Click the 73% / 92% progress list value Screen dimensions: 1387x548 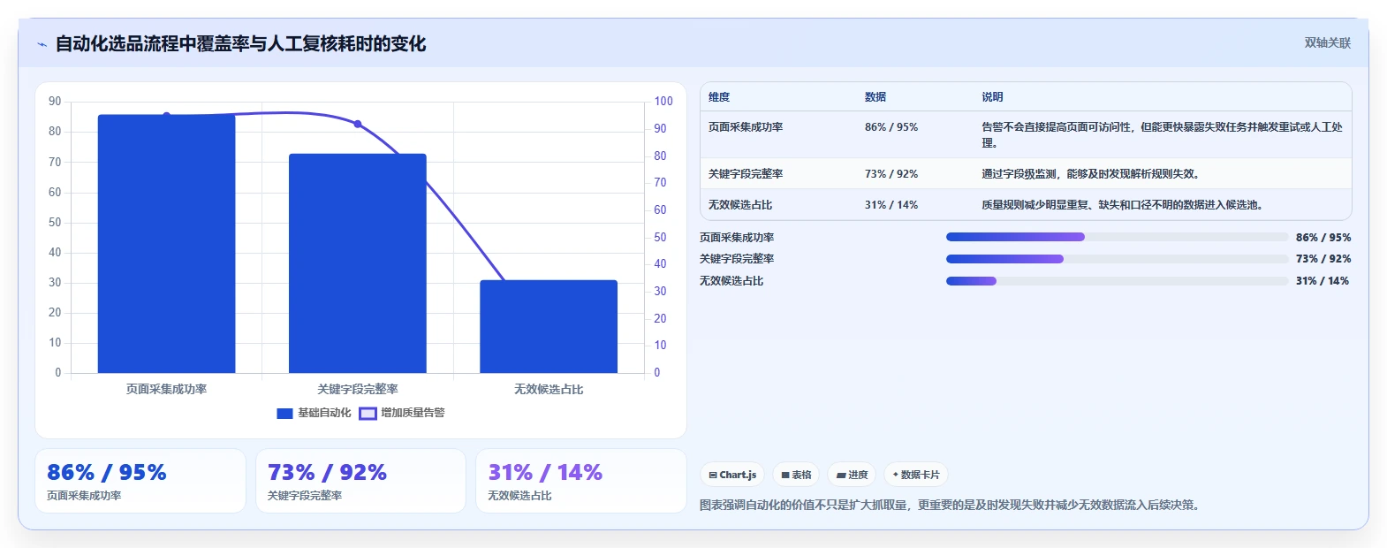coord(1323,259)
